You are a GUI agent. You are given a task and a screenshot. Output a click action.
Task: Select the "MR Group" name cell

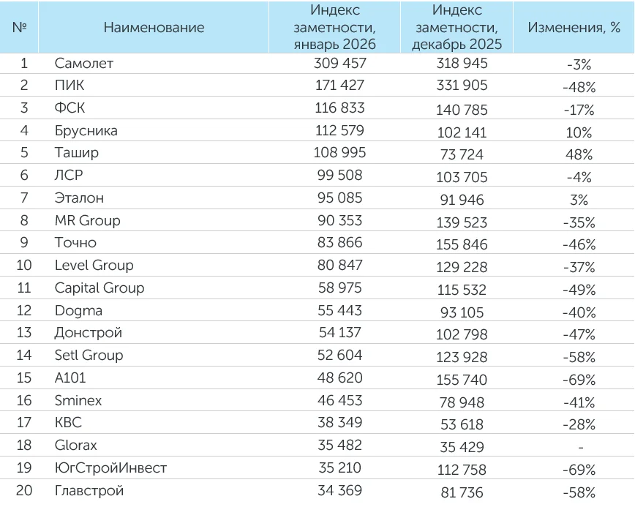coord(87,220)
